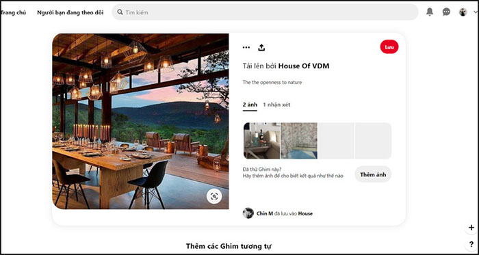Switch to the 1 nhận xét tab
The width and height of the screenshot is (479, 255).
(276, 105)
